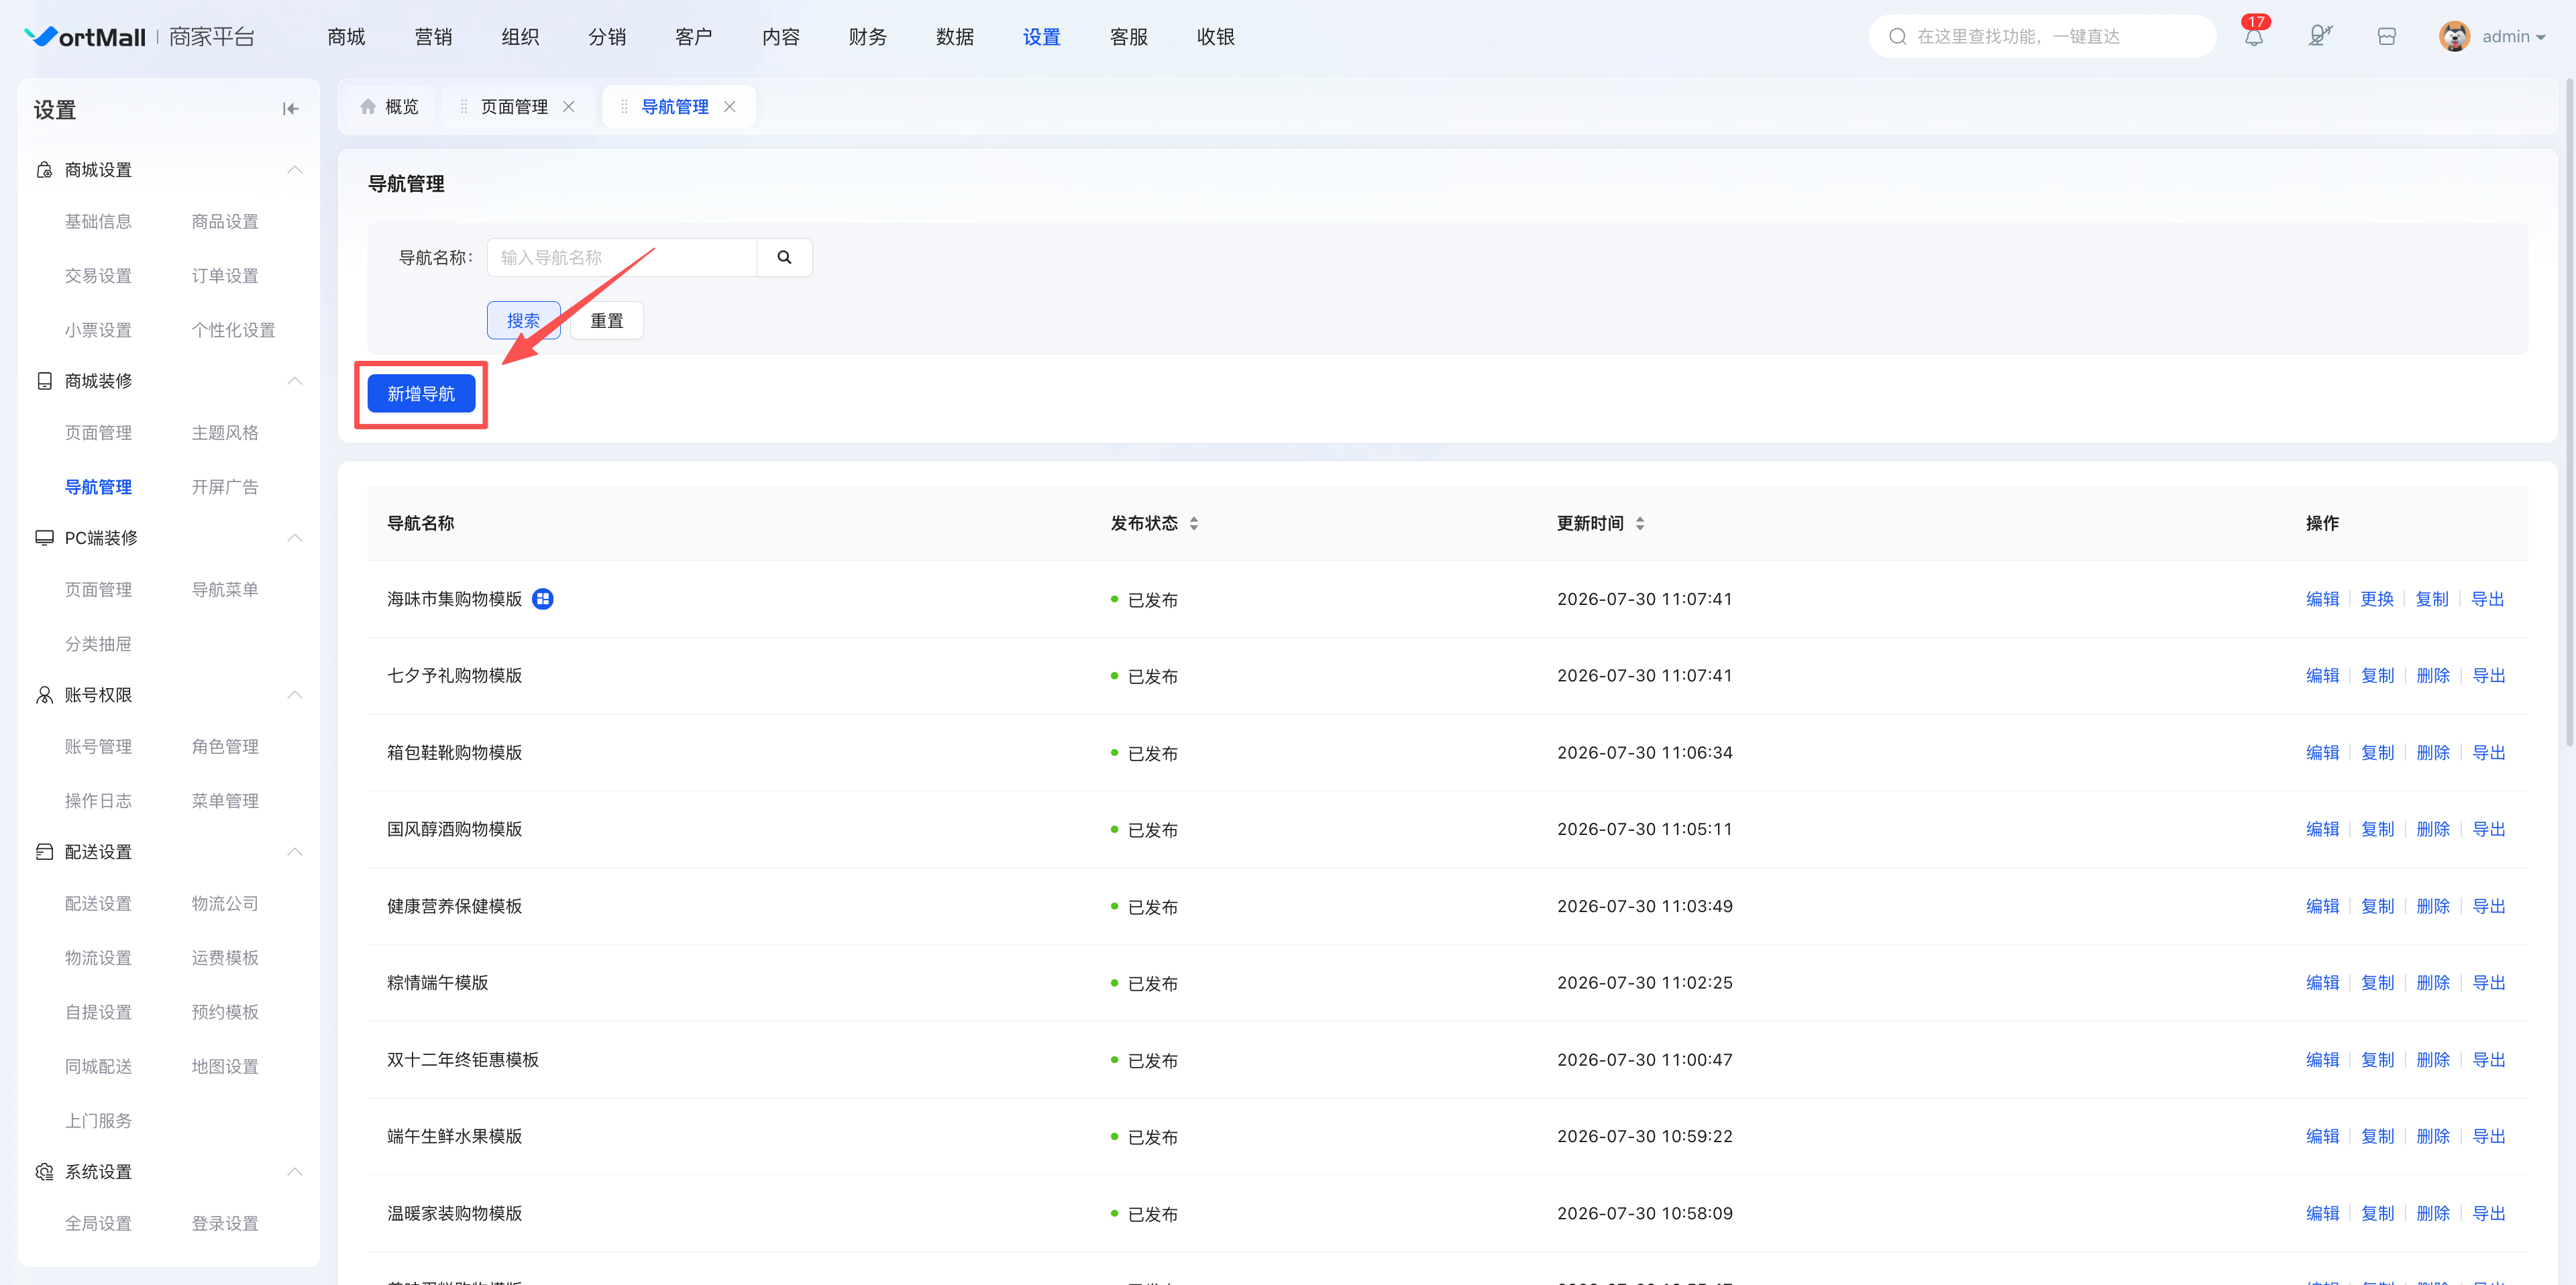Open the 客服 top menu
Screen dimensions: 2576x1285
pos(1128,37)
